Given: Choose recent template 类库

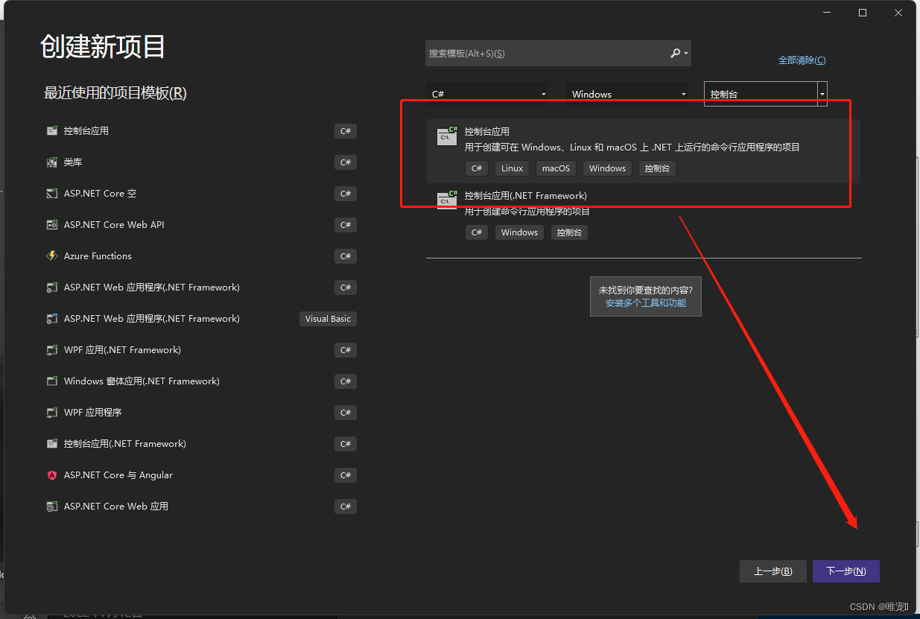Looking at the screenshot, I should pyautogui.click(x=200, y=162).
